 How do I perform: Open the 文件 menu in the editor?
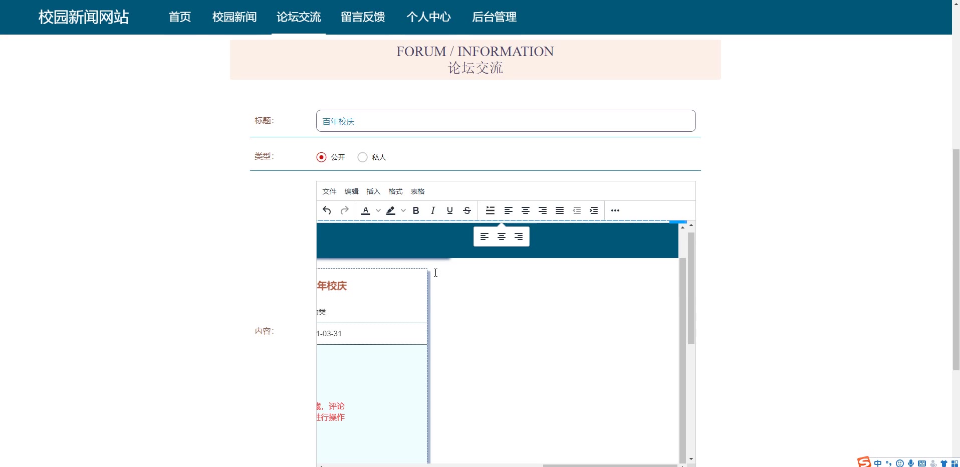coord(329,191)
